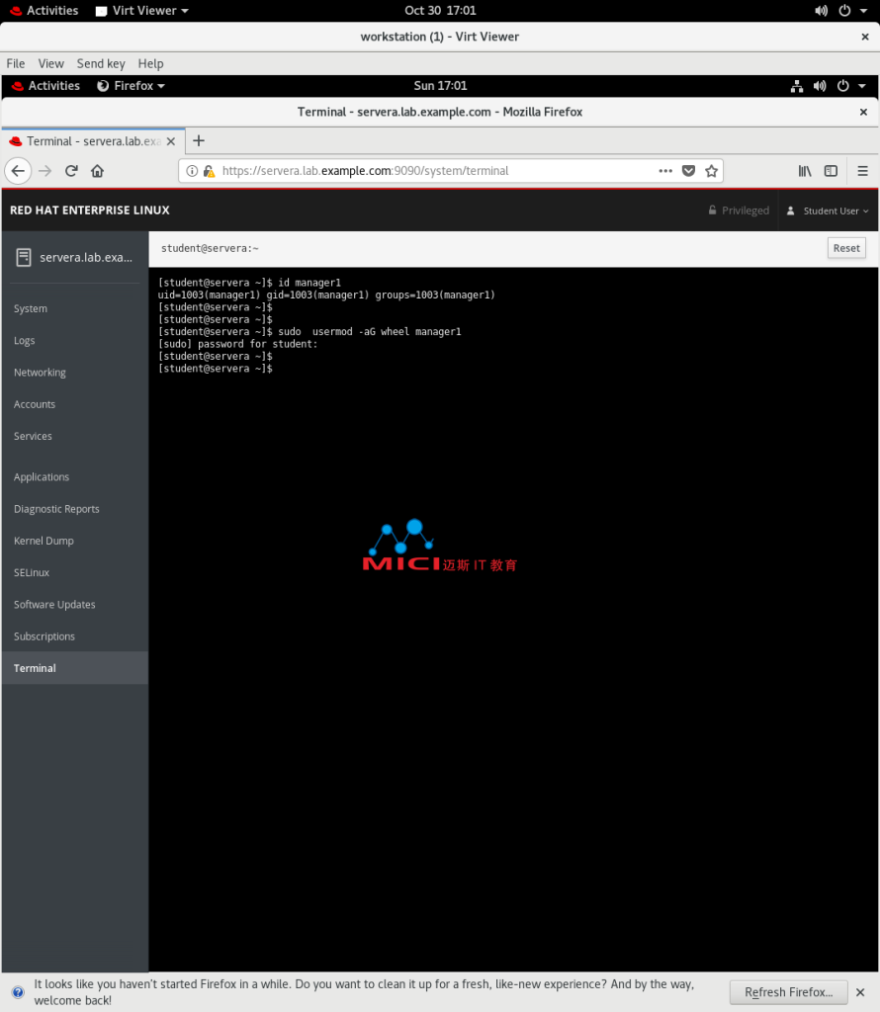Open Diagnostic Reports in sidebar
Screen dimensions: 880x1012
[x=75, y=509]
